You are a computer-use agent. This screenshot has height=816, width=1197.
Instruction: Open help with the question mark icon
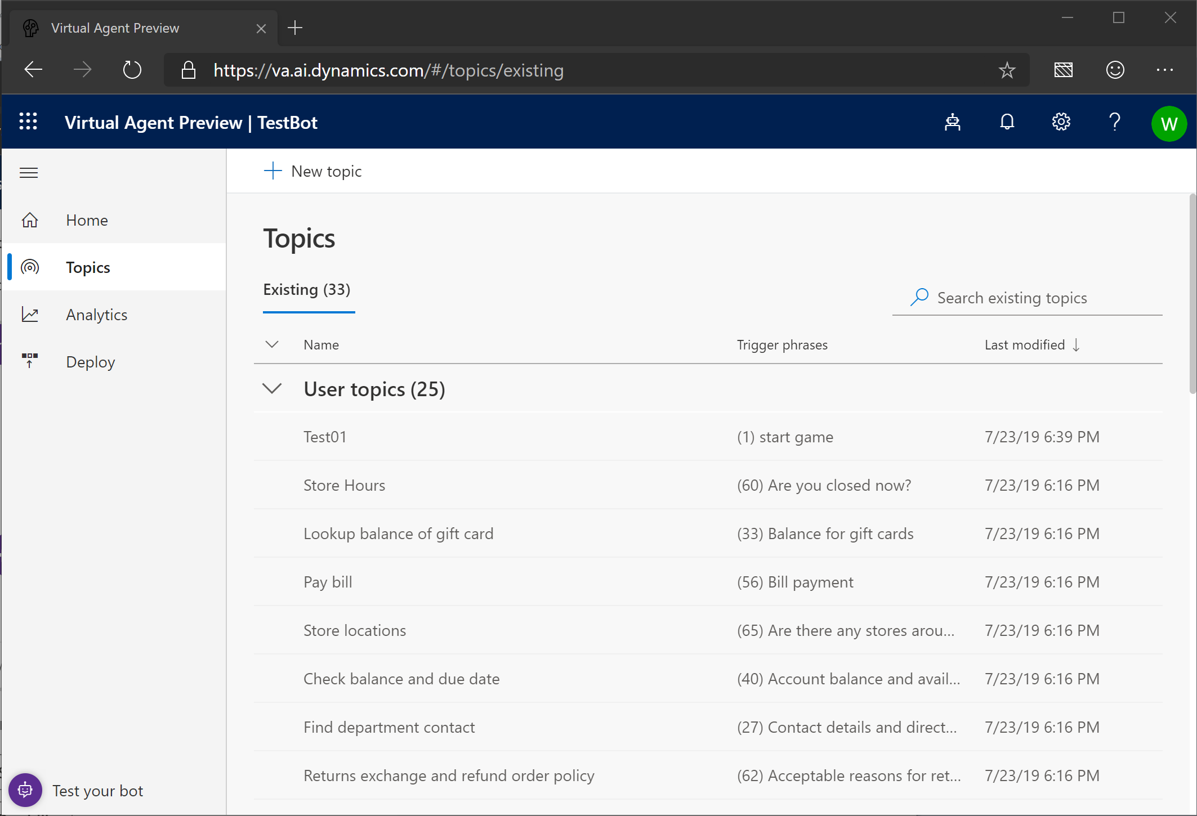click(1114, 122)
